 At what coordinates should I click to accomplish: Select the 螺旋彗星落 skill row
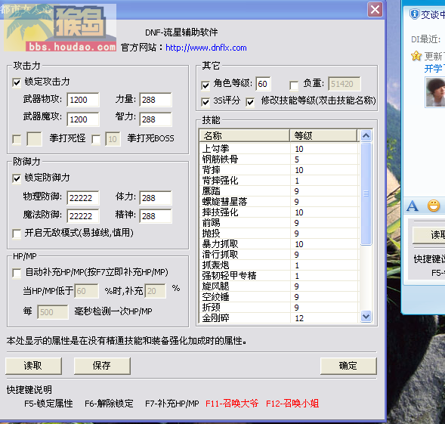280,202
